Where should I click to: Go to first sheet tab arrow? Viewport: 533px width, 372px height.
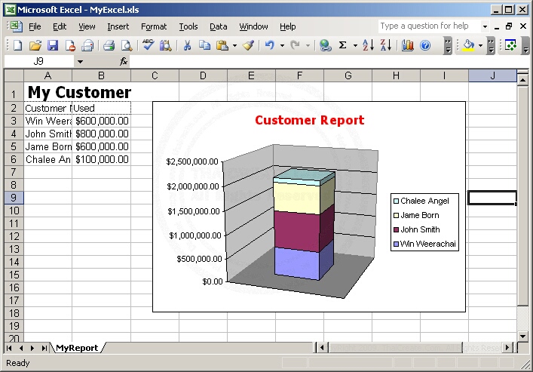tap(9, 348)
